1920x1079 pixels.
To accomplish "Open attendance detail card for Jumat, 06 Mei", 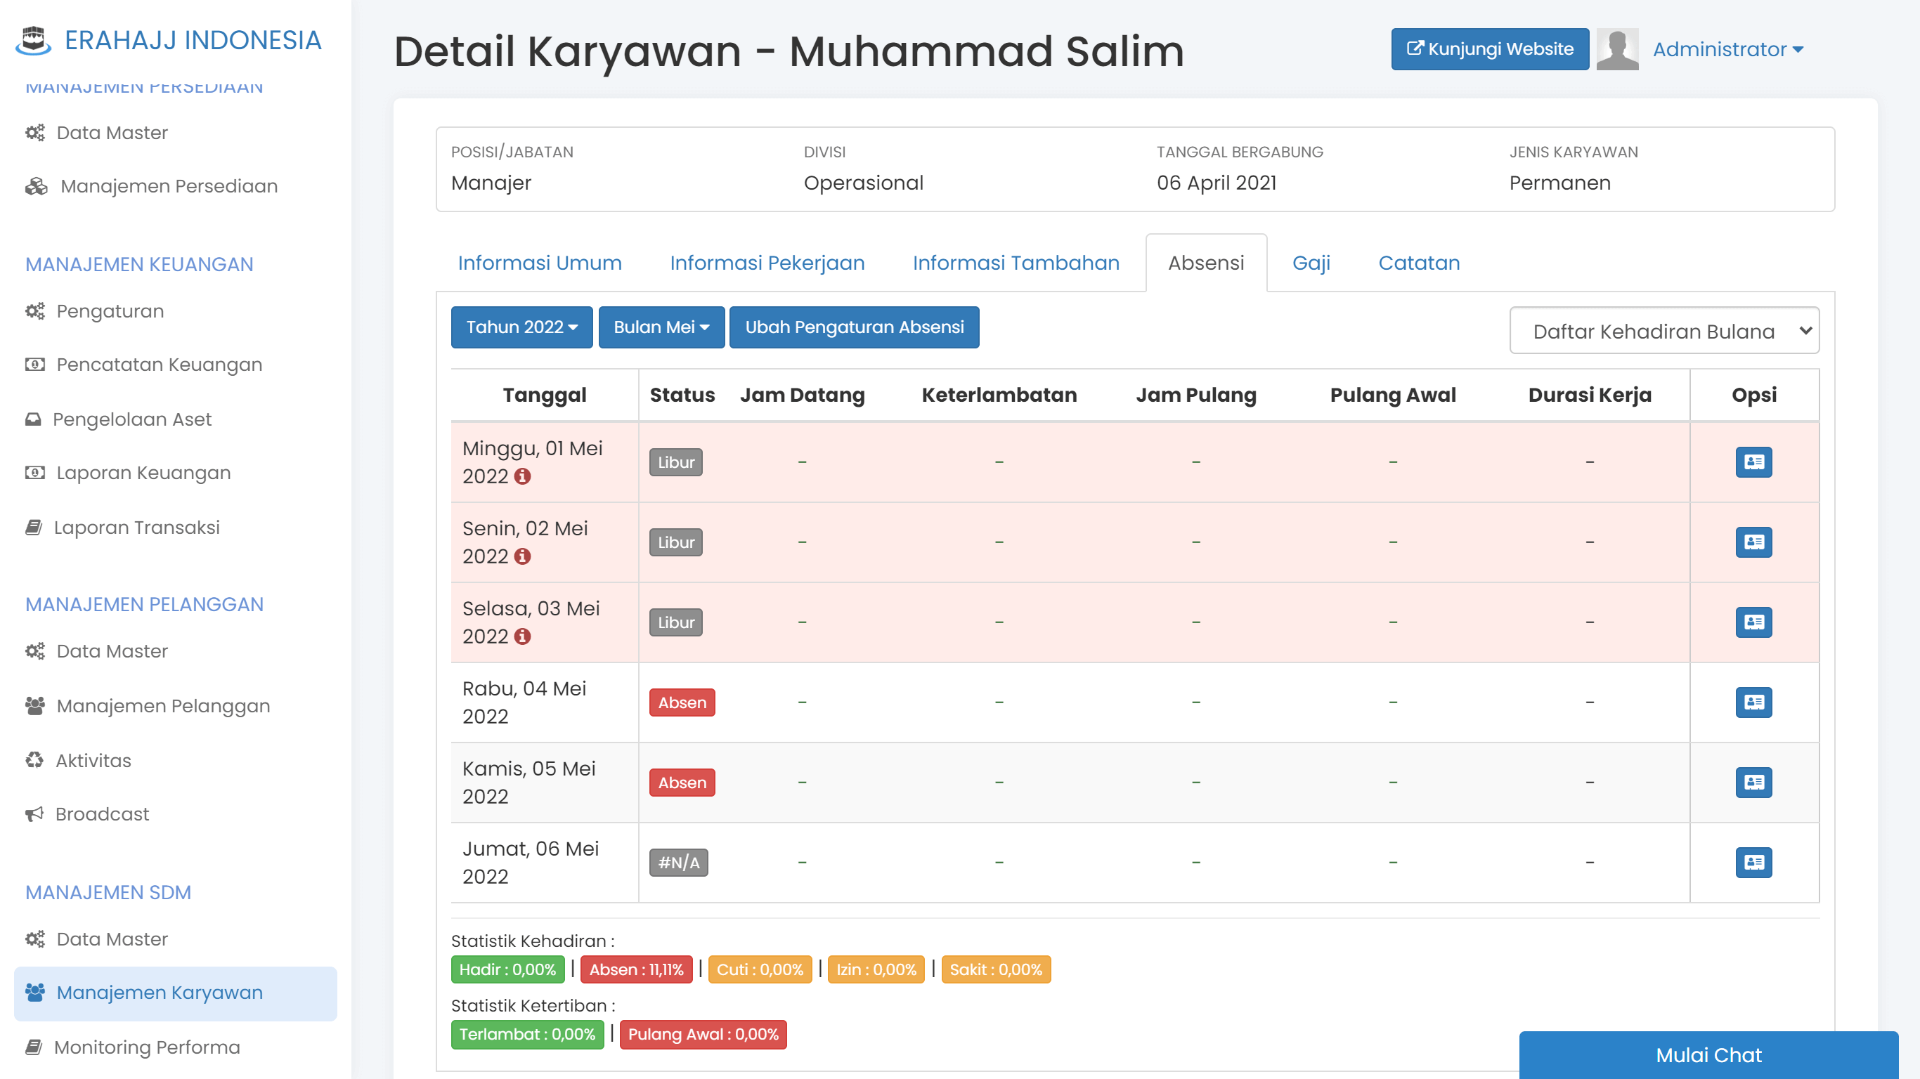I will click(x=1753, y=862).
